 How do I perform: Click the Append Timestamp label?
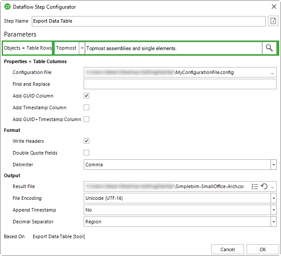[34, 210]
